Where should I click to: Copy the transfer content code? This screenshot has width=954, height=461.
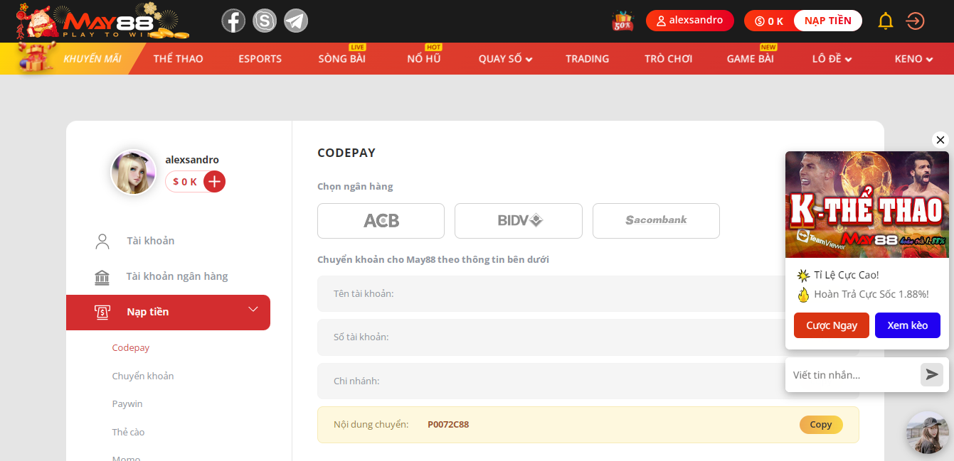(821, 425)
